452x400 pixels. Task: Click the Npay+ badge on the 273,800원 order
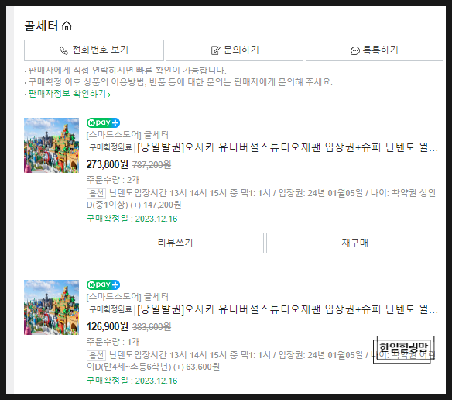point(103,122)
